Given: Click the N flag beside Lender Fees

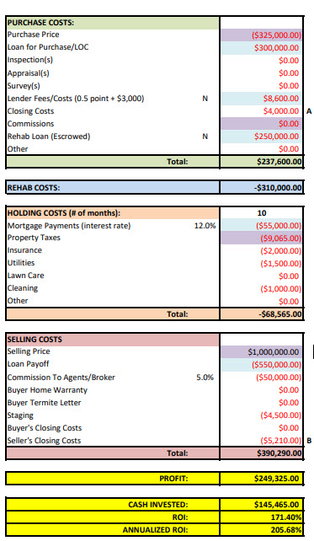Looking at the screenshot, I should tap(205, 99).
